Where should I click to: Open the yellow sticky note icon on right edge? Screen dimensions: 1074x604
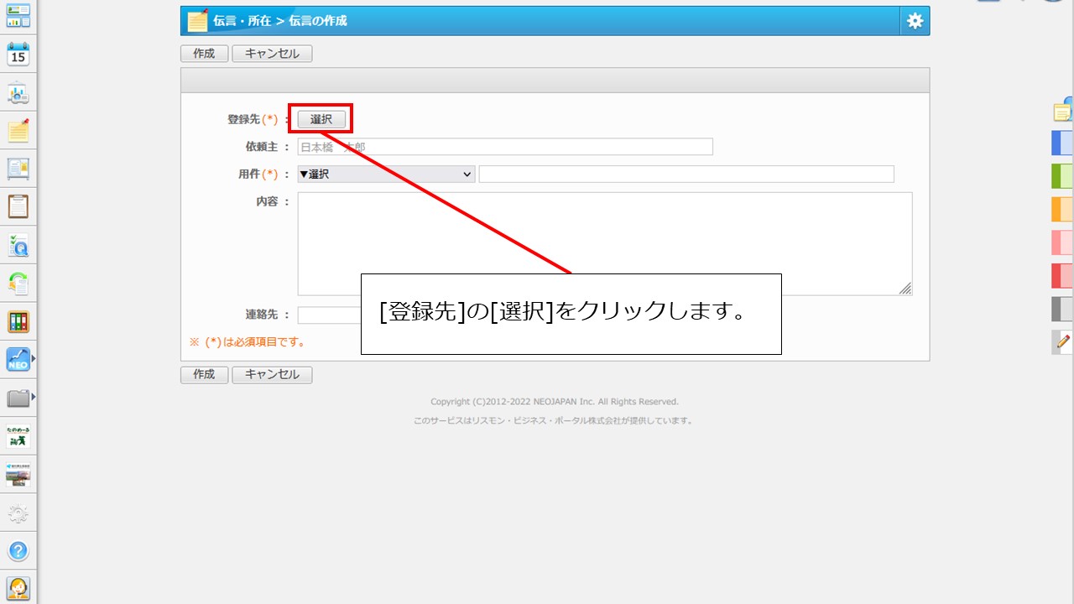click(1062, 112)
